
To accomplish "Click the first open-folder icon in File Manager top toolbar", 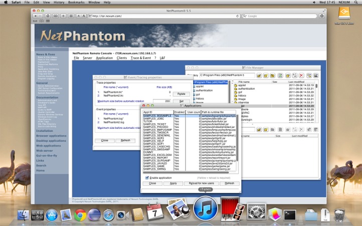I will (x=259, y=76).
